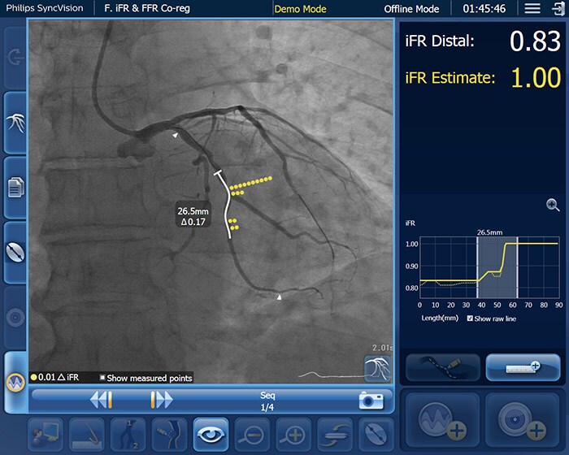
Task: Toggle the Show measured points checkbox
Action: point(103,378)
